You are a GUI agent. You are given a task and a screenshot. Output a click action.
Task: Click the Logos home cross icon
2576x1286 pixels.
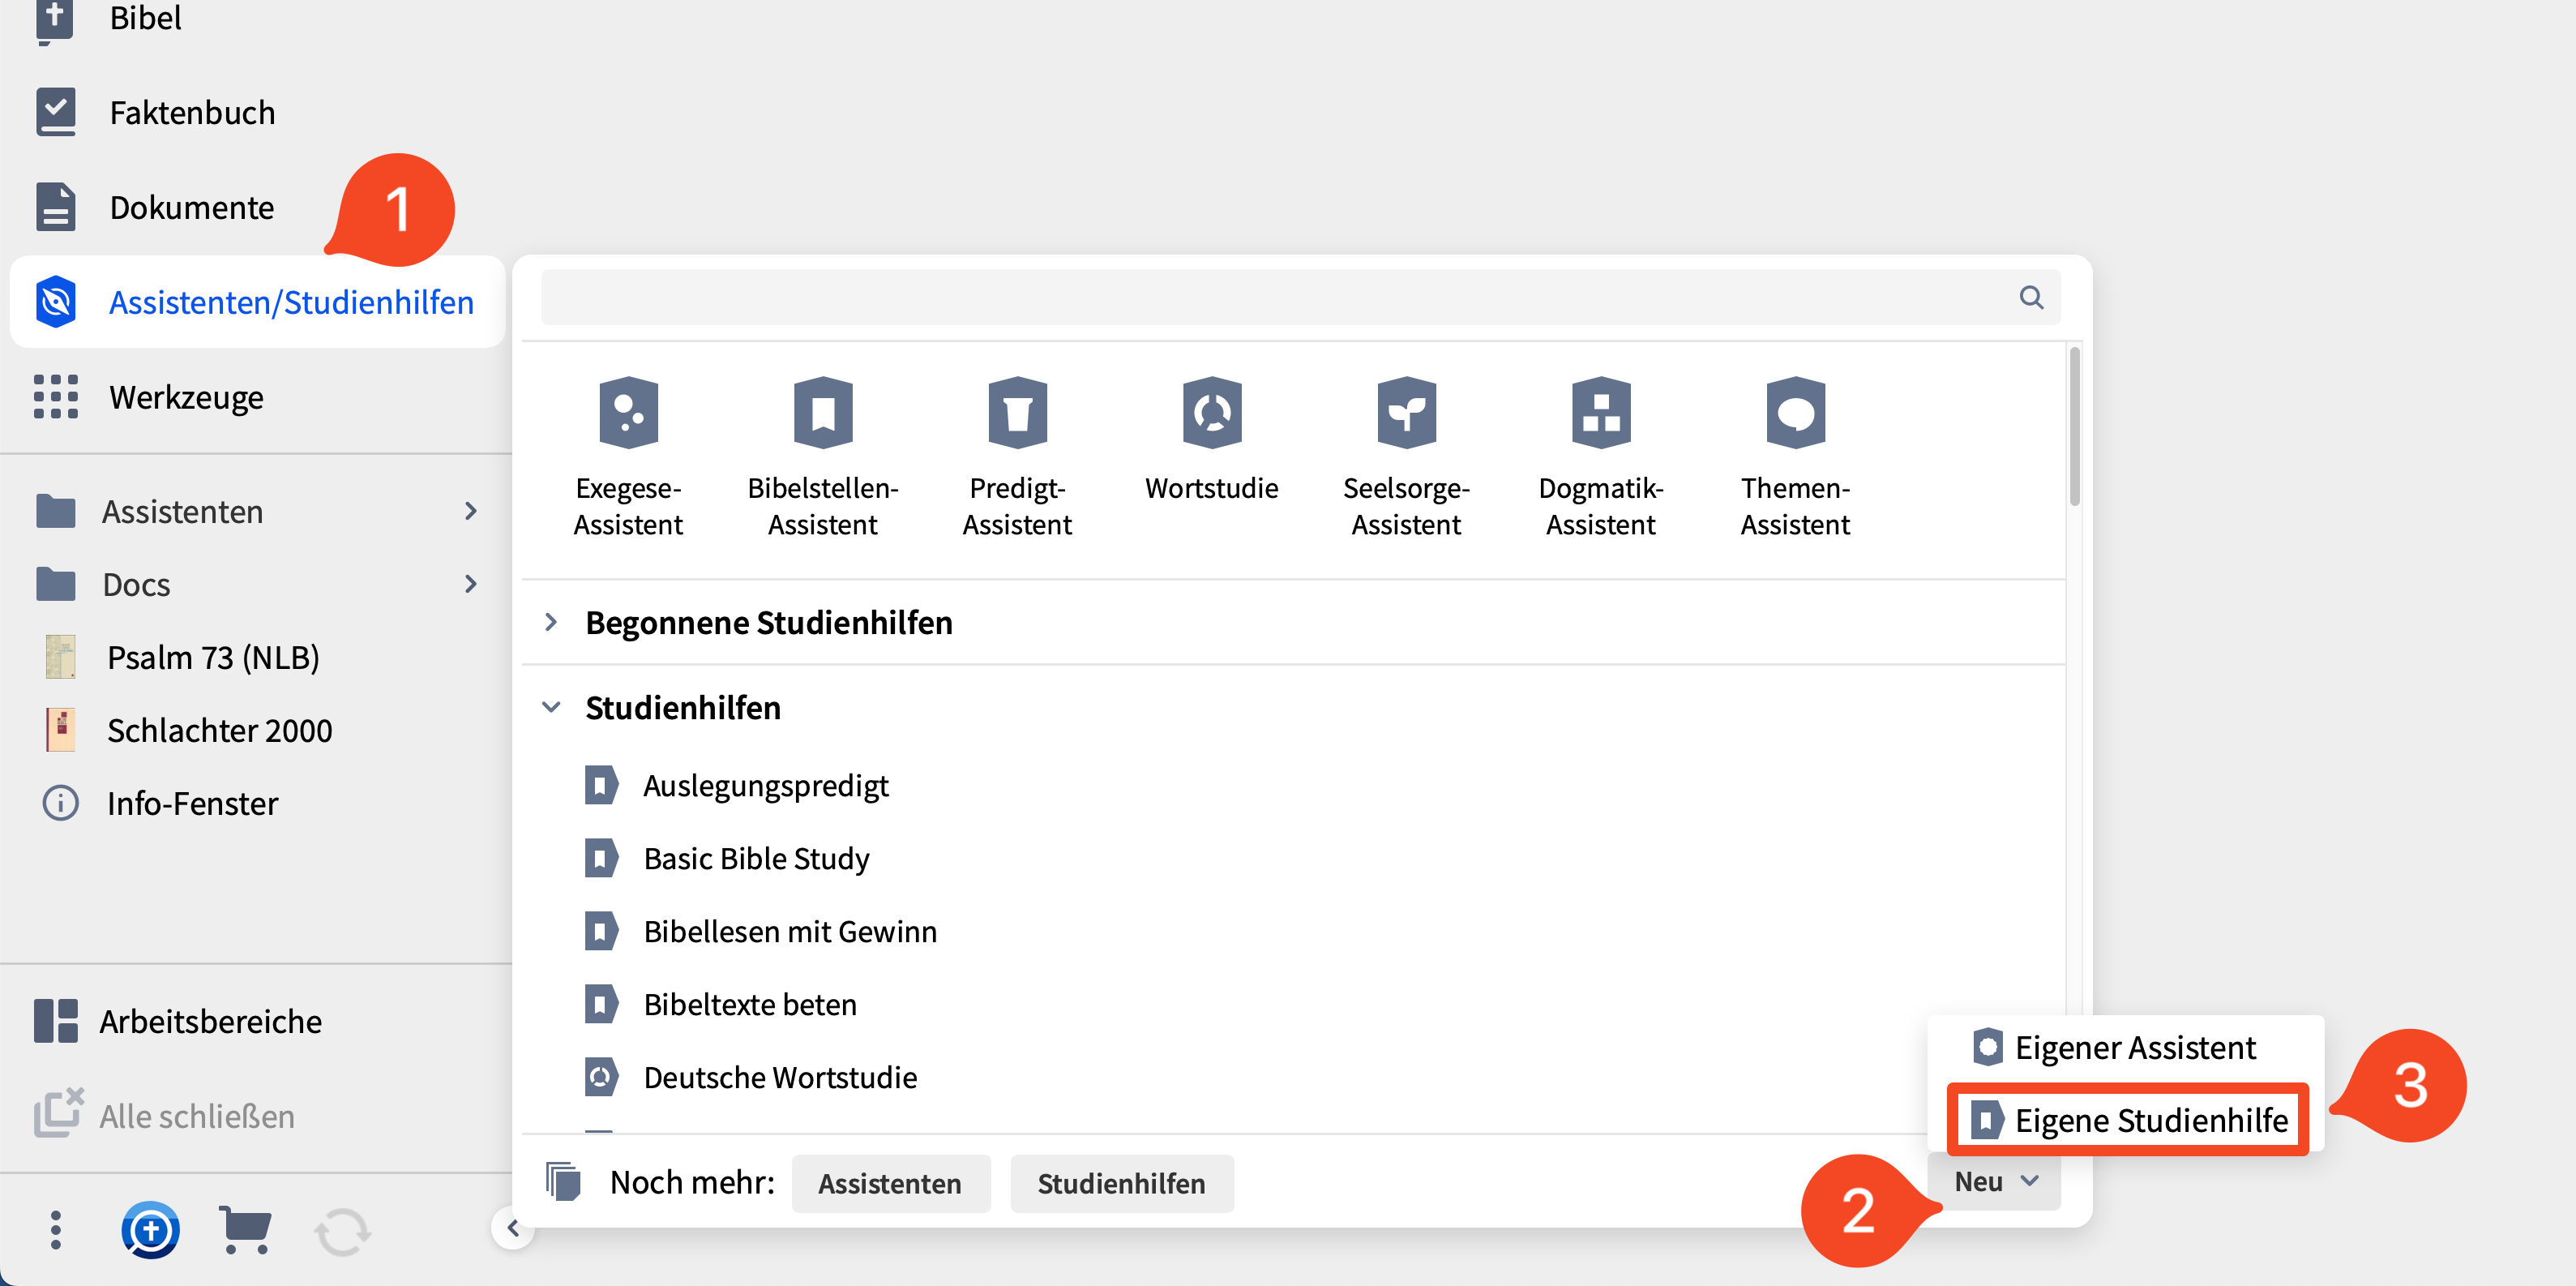click(x=150, y=1230)
